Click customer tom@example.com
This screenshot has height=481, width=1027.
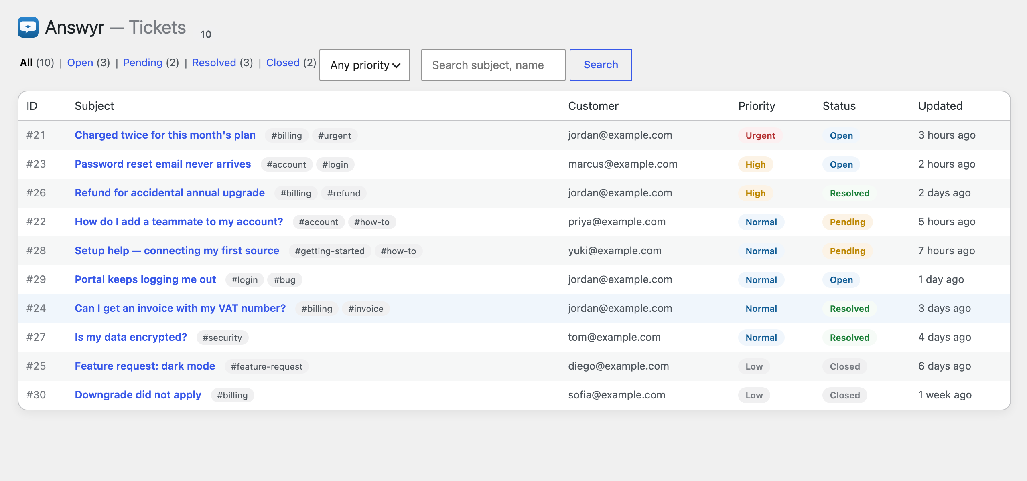(614, 337)
